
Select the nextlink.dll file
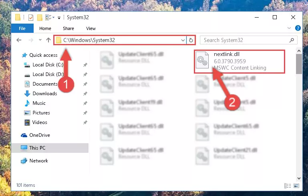pos(240,62)
